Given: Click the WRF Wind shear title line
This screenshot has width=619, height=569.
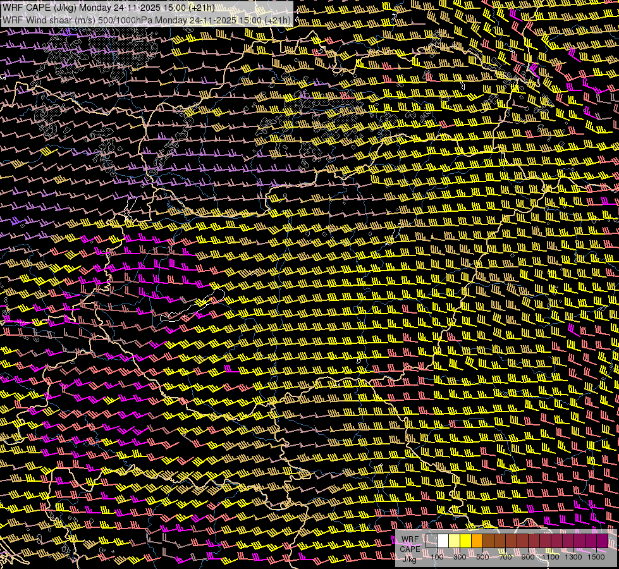Looking at the screenshot, I should click(x=147, y=20).
